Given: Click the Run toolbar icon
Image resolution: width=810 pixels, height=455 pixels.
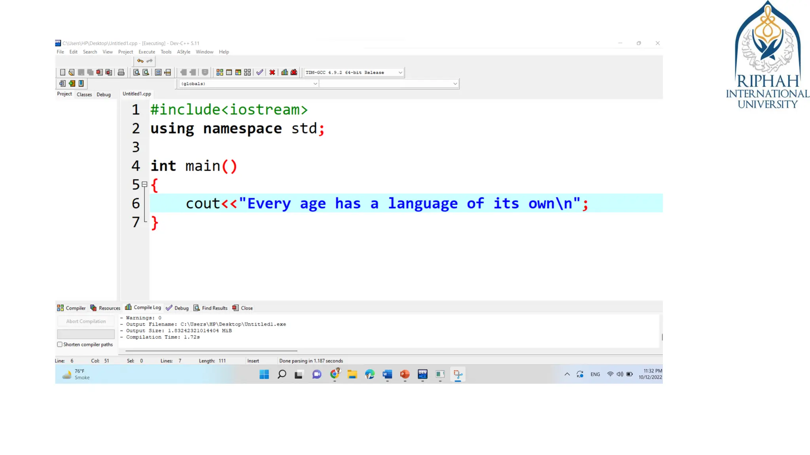Looking at the screenshot, I should (229, 72).
